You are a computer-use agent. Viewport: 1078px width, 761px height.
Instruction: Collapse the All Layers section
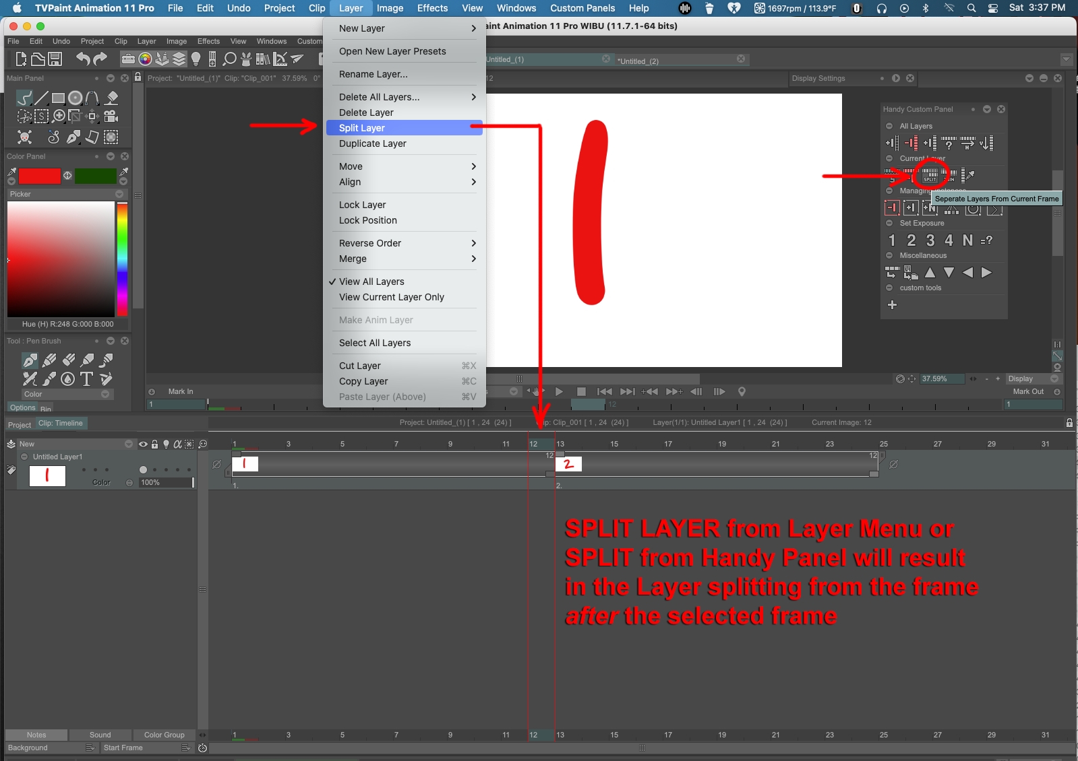889,126
